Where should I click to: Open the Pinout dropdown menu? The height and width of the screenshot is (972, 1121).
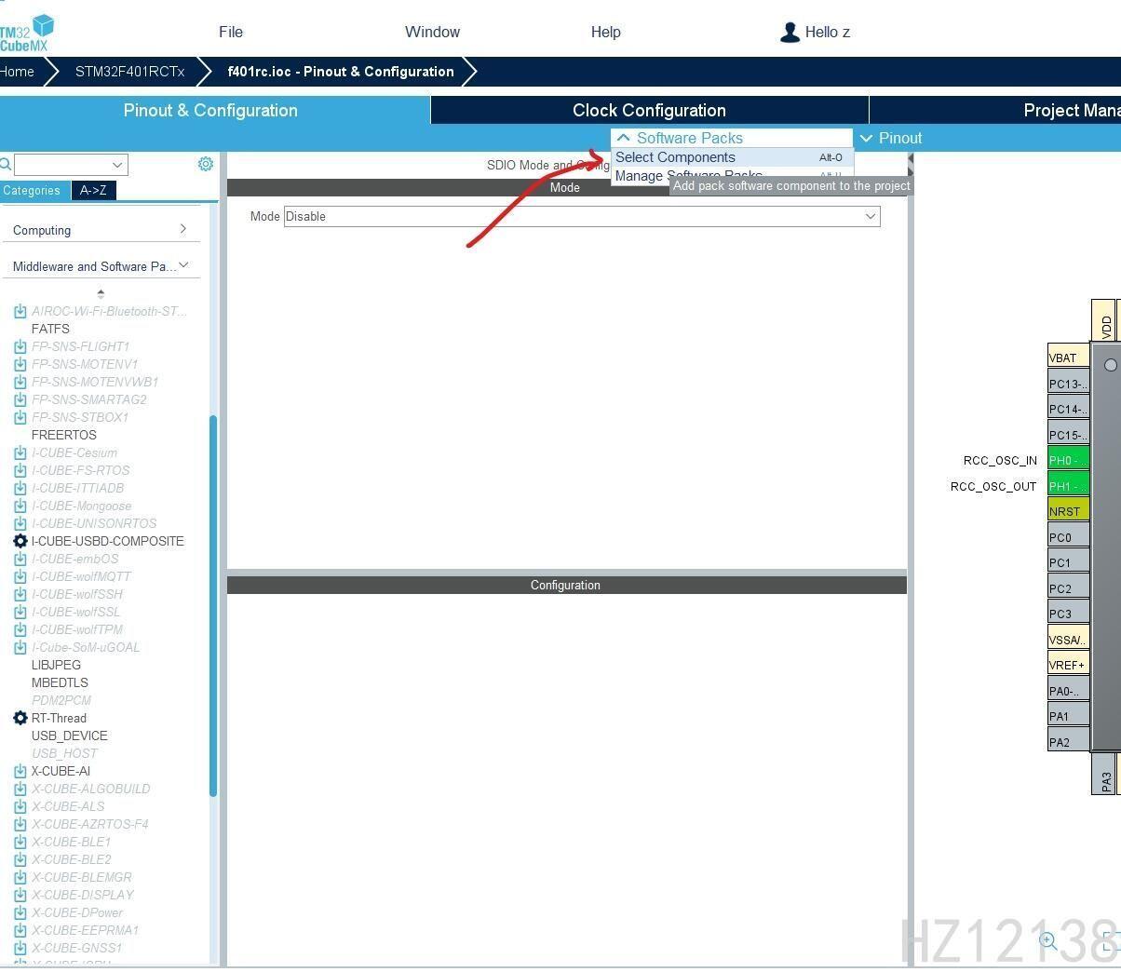(891, 138)
